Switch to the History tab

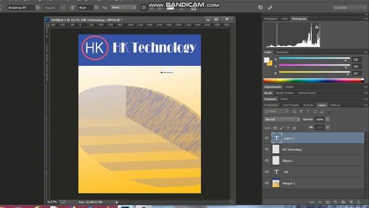335,105
